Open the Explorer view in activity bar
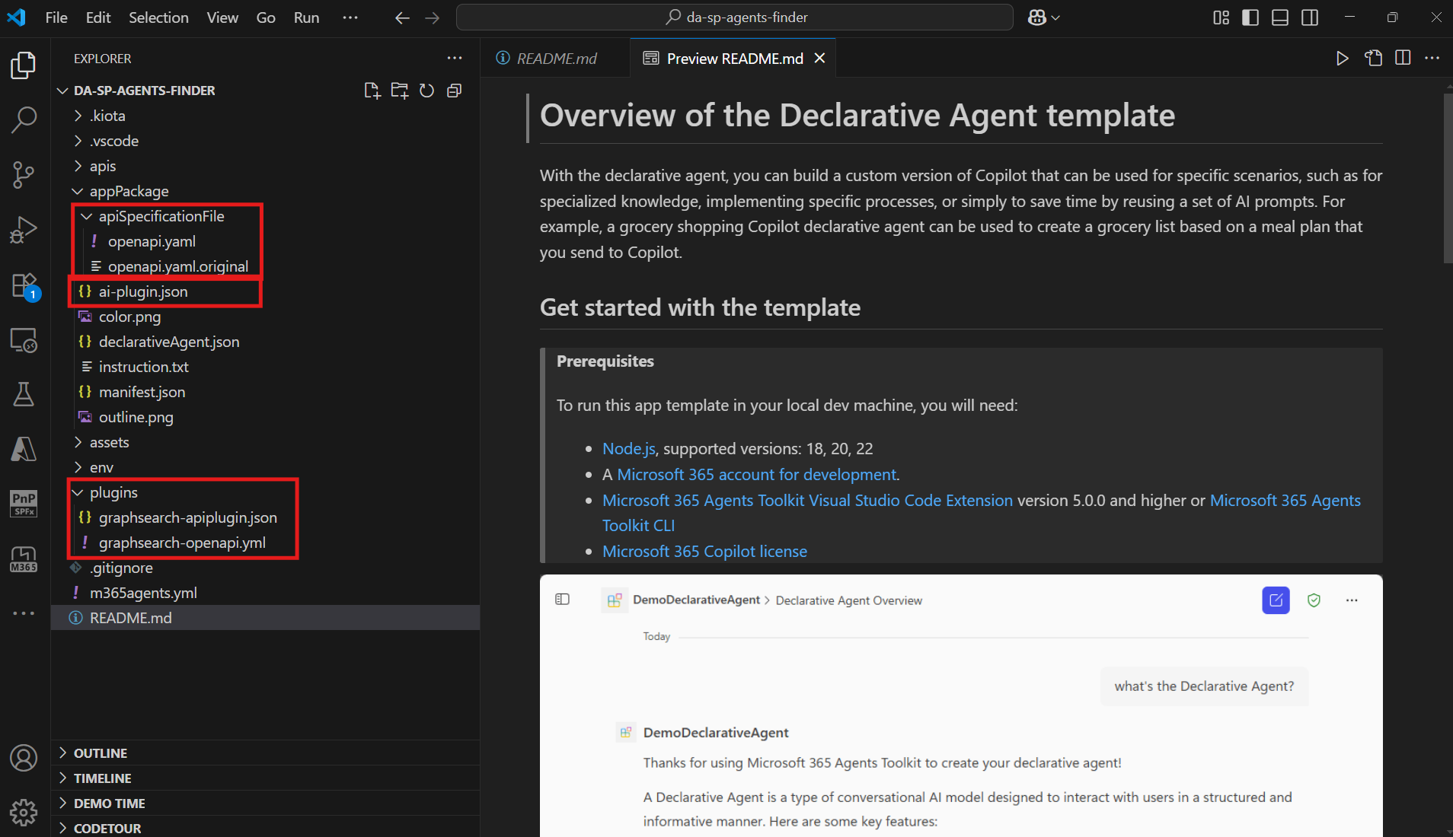Image resolution: width=1453 pixels, height=837 pixels. 24,65
